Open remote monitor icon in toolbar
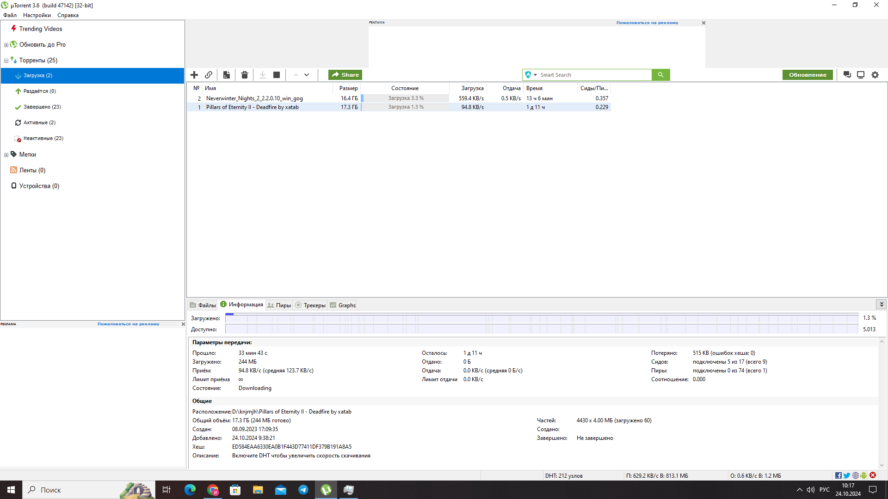Screen dimensions: 888x499 861,75
